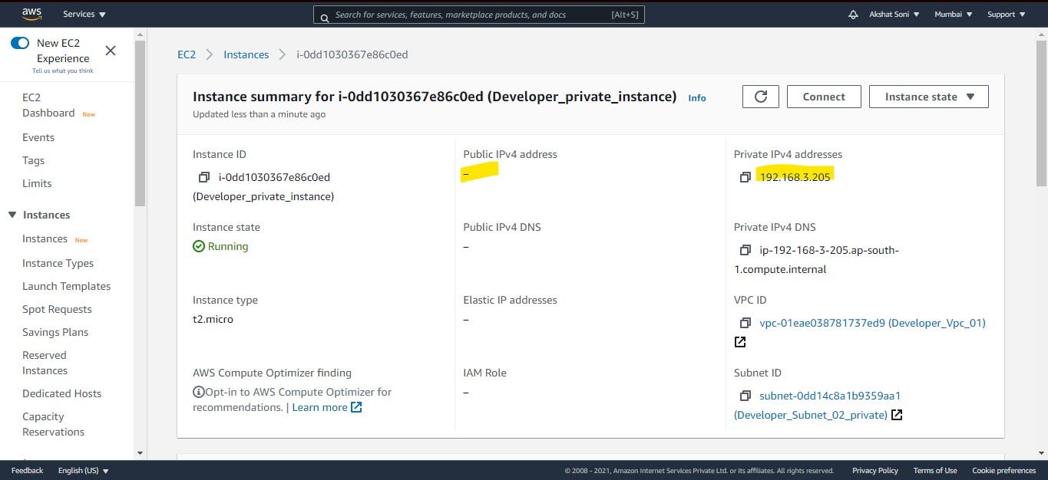Open Capacity Reservations in sidebar
Viewport: 1048px width, 480px height.
coord(53,424)
